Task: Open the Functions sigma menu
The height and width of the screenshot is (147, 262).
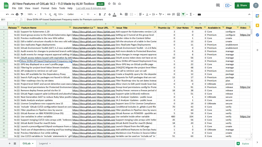Action: pos(191,14)
